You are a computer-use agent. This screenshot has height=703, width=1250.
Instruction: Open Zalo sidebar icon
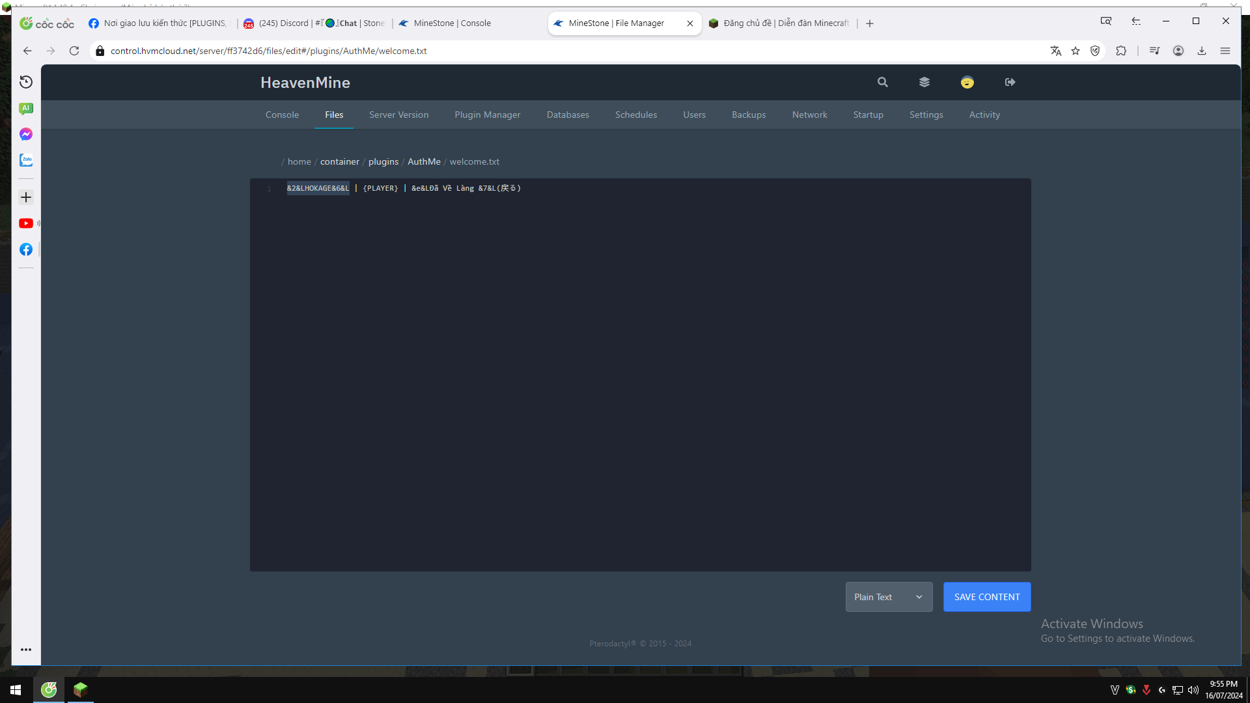[x=26, y=159]
